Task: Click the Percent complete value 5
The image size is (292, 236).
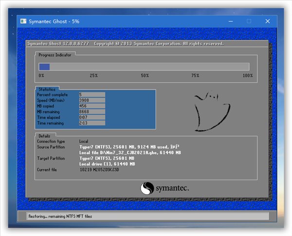Action: coord(92,94)
